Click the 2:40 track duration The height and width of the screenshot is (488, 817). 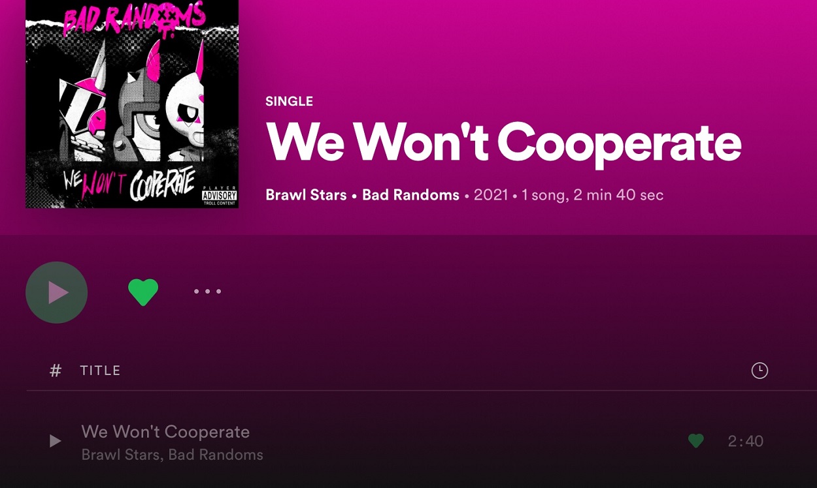tap(746, 441)
